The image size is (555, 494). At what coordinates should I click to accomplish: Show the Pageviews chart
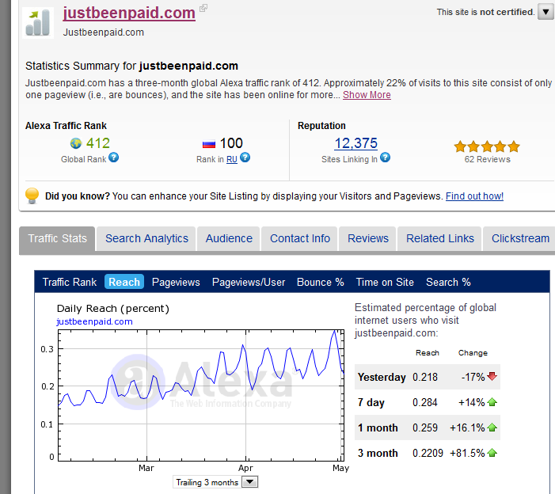pos(176,282)
